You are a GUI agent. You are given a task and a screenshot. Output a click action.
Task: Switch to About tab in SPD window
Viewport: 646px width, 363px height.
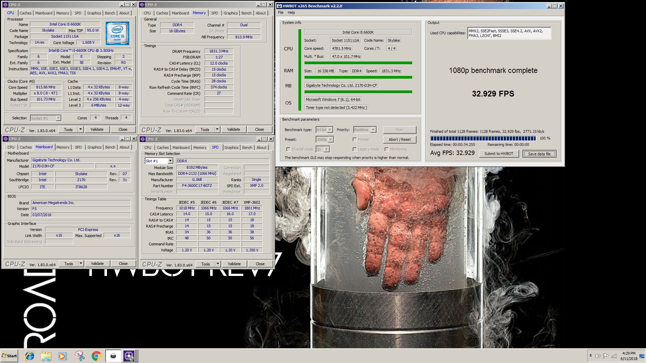pyautogui.click(x=261, y=148)
